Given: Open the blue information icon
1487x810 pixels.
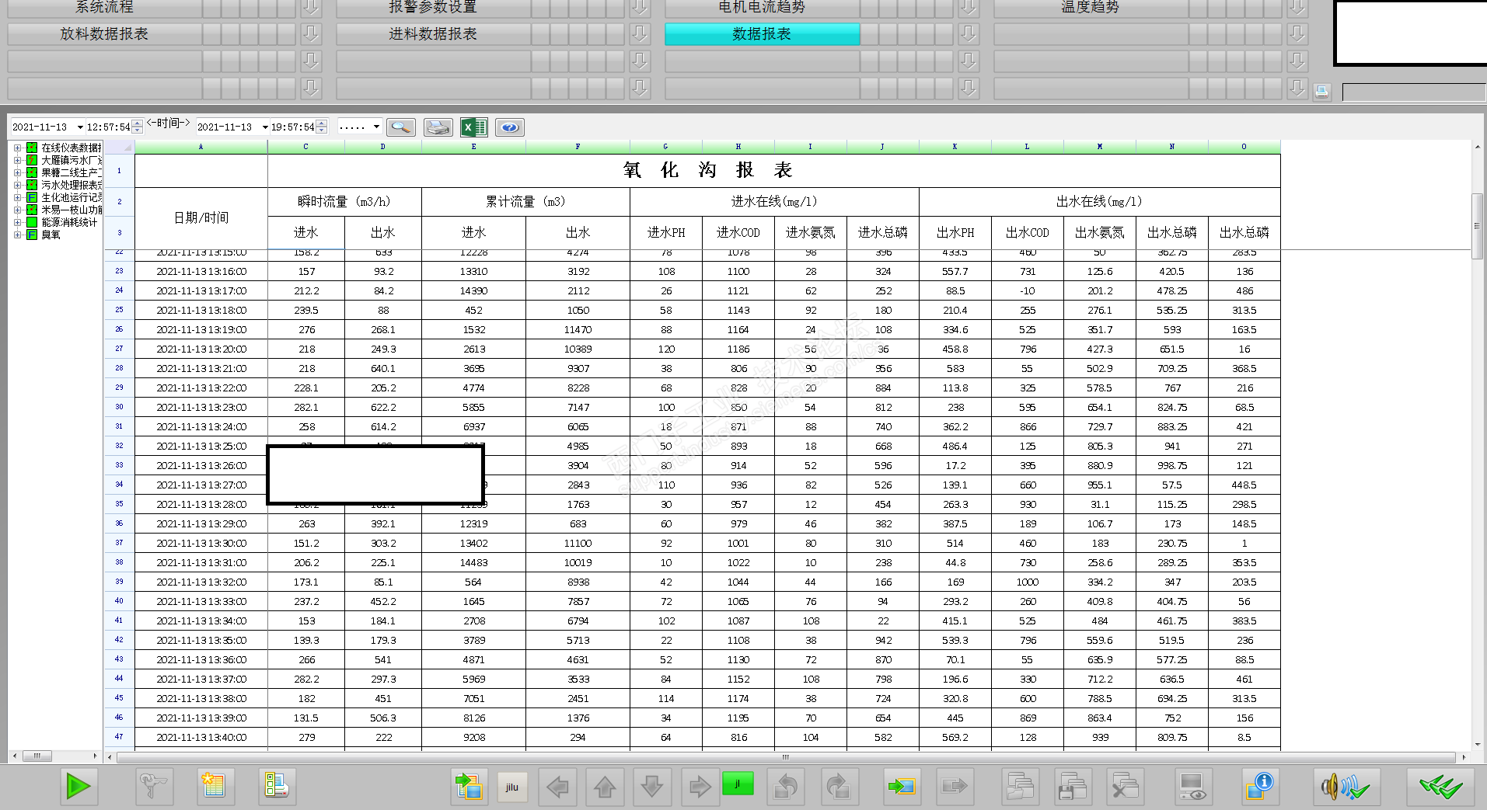Looking at the screenshot, I should point(1259,787).
